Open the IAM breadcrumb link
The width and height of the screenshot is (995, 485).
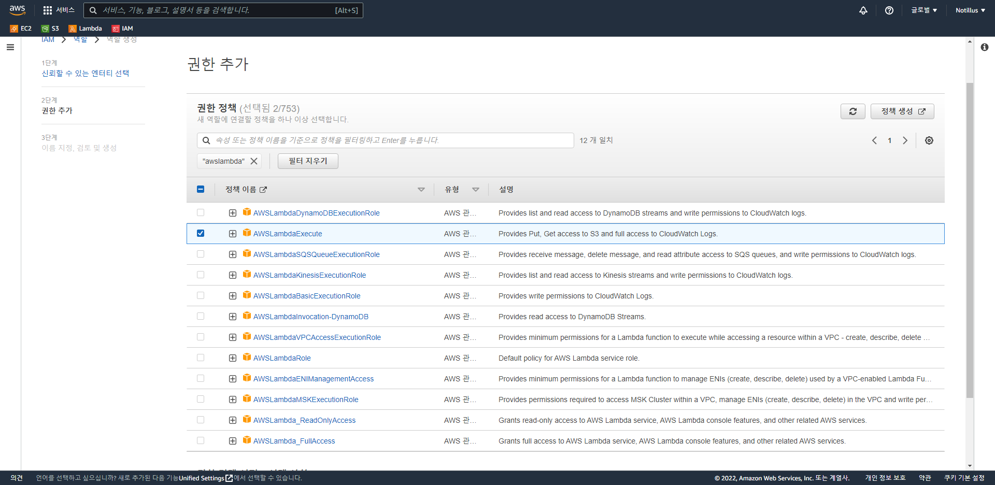(48, 40)
